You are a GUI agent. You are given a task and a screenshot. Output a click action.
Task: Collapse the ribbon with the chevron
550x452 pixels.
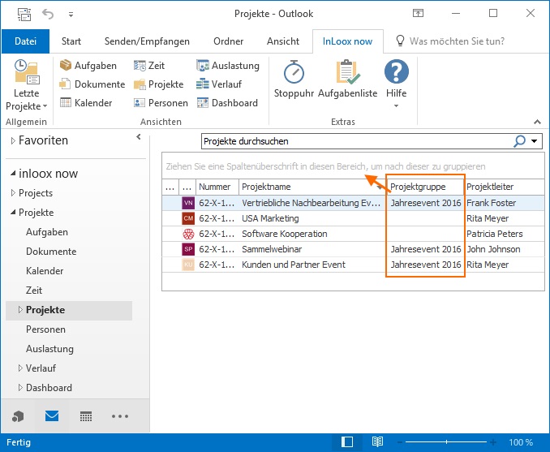click(537, 122)
